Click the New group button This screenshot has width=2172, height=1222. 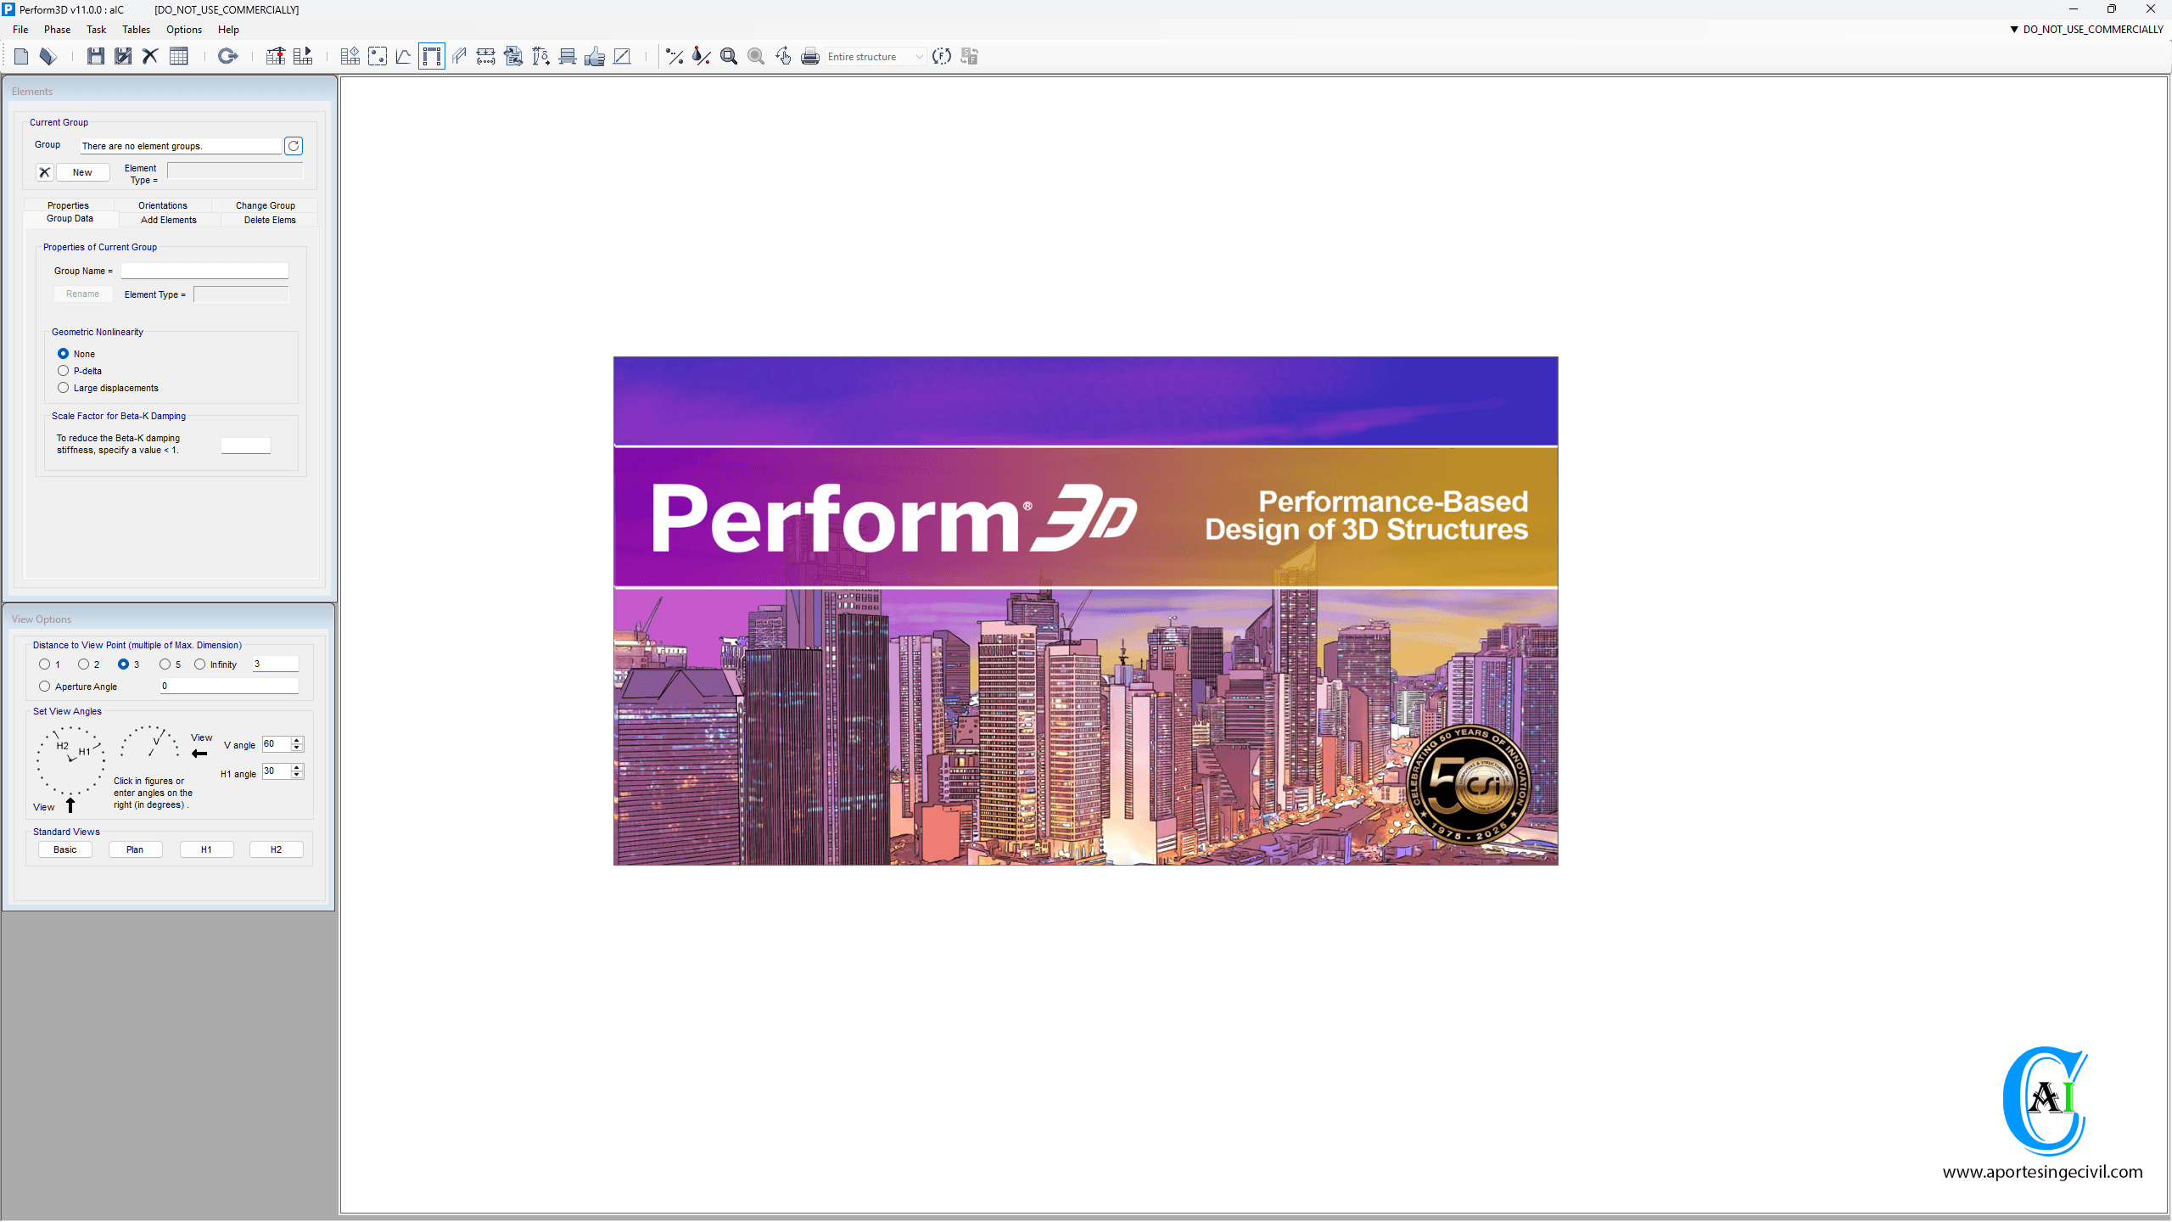point(82,172)
